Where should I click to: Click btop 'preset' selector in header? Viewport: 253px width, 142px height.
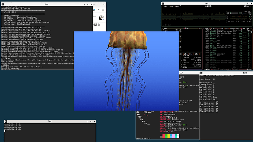point(177,6)
